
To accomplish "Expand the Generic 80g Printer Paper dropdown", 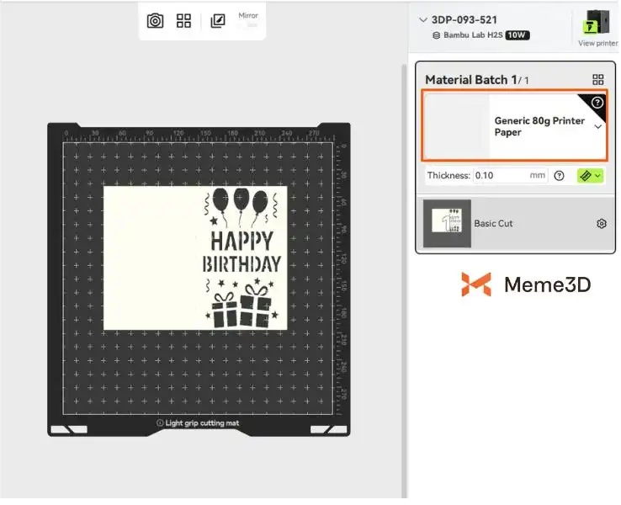I will [x=598, y=127].
